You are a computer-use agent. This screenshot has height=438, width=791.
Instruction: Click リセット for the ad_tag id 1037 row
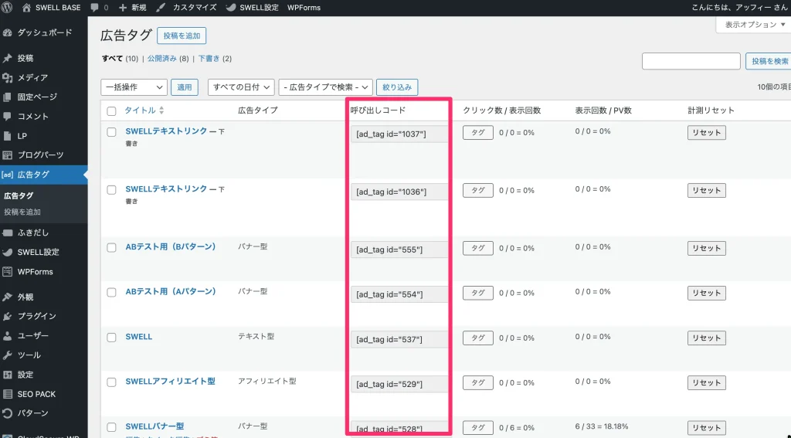[706, 133]
